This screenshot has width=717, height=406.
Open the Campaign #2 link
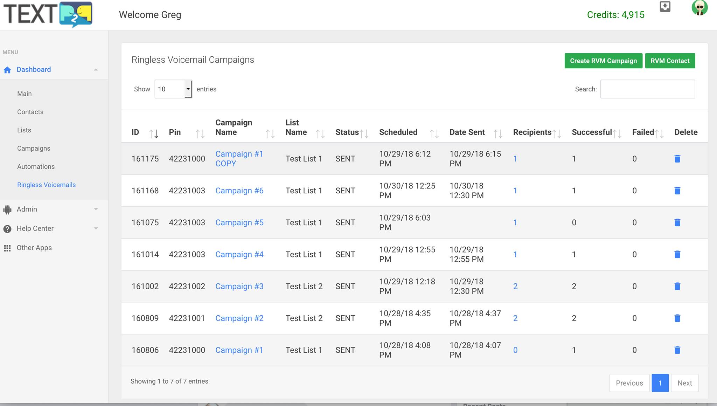(239, 318)
